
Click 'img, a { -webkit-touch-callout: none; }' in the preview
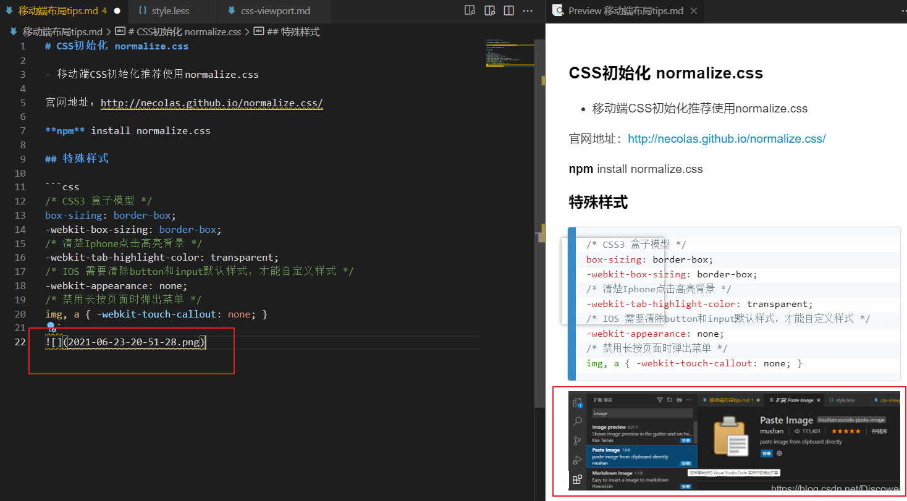click(694, 363)
